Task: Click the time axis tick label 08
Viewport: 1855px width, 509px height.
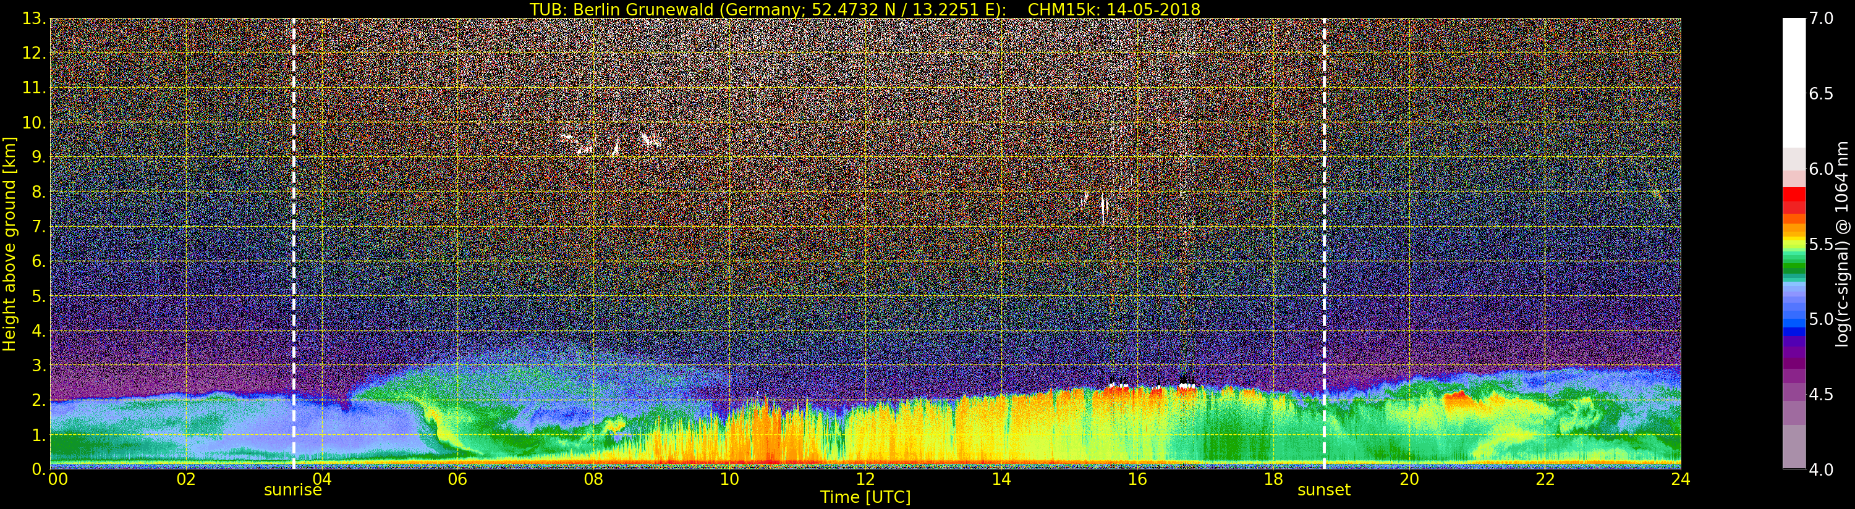Action: point(593,479)
